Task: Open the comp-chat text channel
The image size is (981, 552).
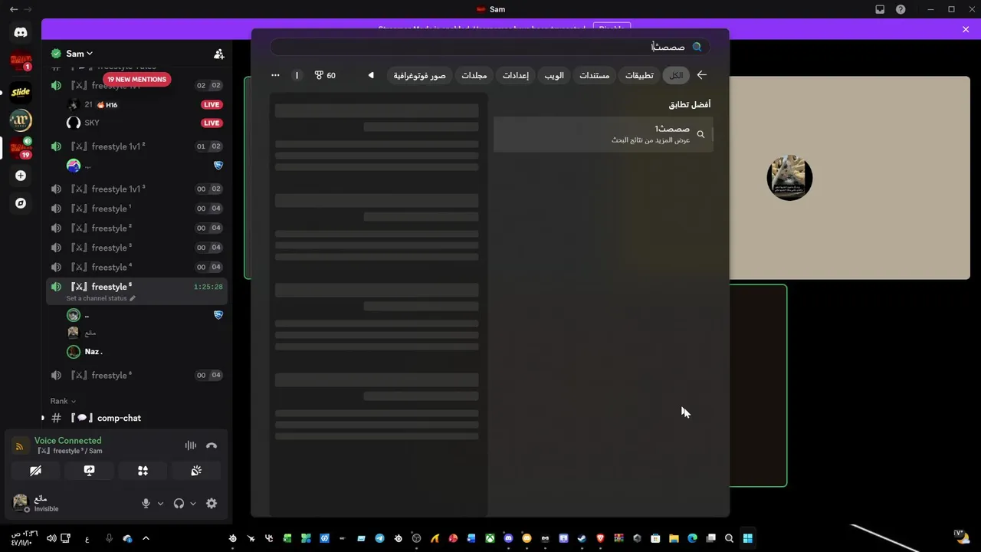Action: (x=136, y=418)
